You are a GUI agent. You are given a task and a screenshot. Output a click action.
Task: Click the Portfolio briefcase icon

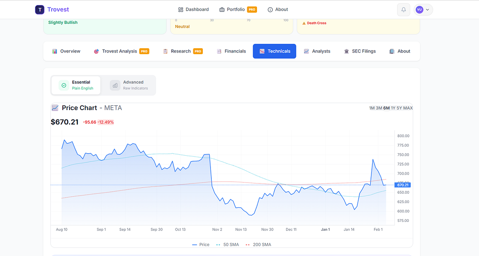point(222,9)
